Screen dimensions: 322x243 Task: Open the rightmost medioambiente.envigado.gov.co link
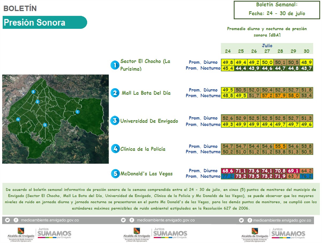(282, 220)
